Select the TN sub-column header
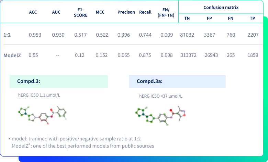This screenshot has height=162, width=268. click(x=187, y=18)
